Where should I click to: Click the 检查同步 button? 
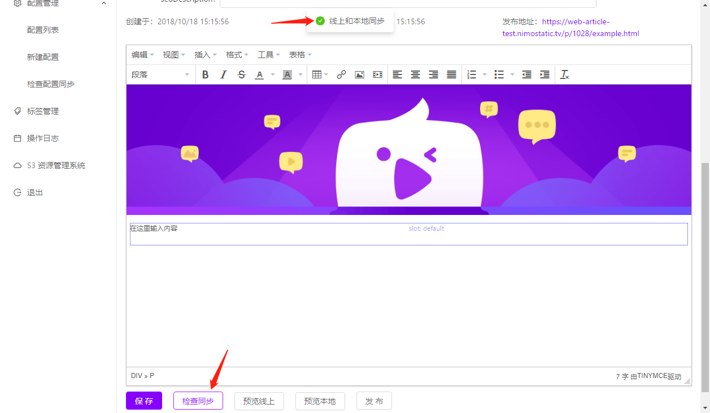[198, 401]
